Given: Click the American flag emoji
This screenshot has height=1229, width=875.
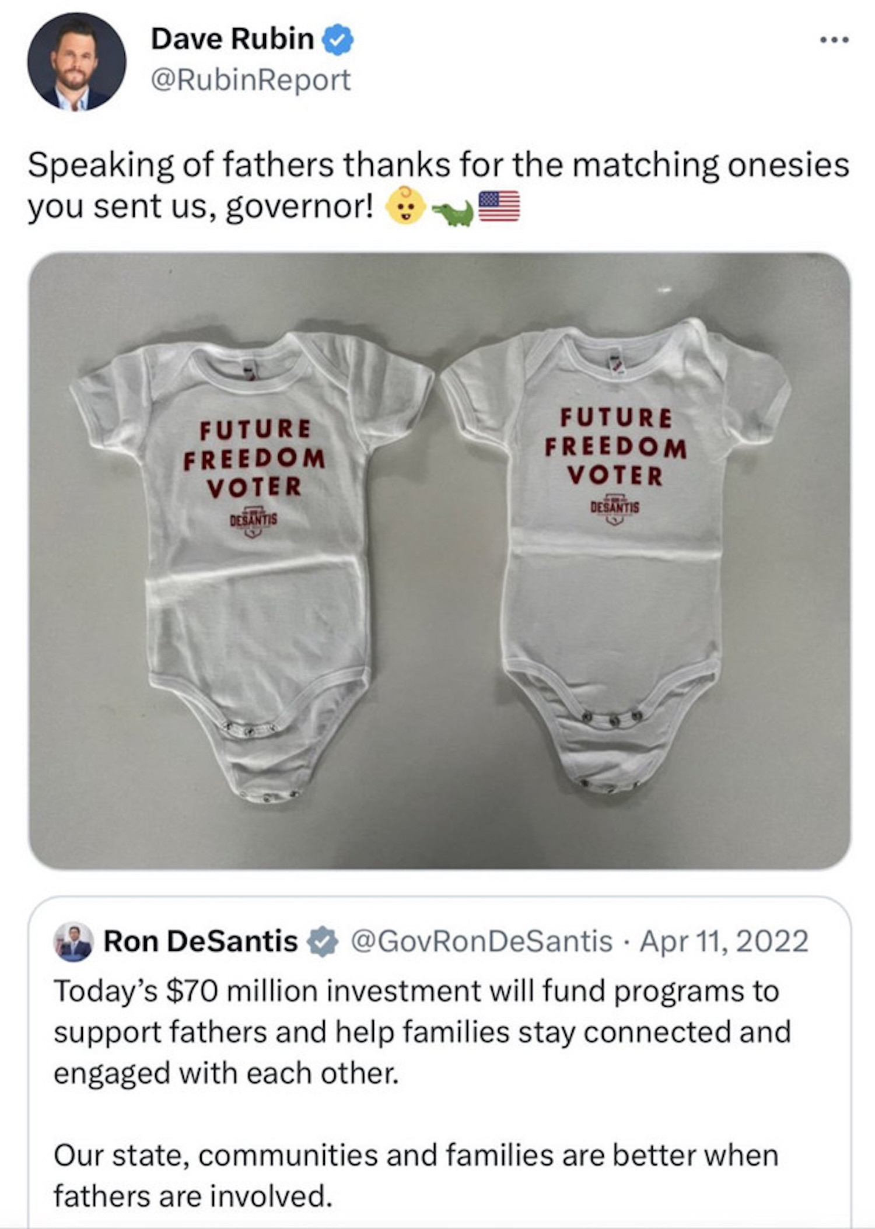Looking at the screenshot, I should click(499, 206).
